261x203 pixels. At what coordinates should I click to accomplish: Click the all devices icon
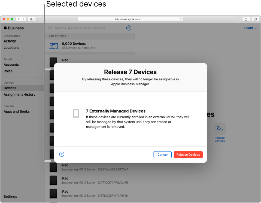(54, 46)
